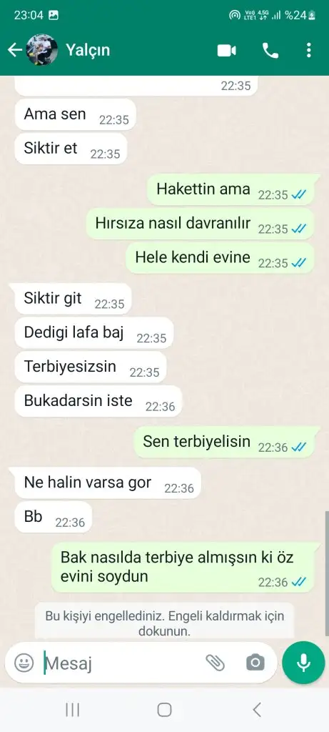Screen dimensions: 329x732
Task: Tap the "Ne halin varsa gor" message
Action: [108, 483]
